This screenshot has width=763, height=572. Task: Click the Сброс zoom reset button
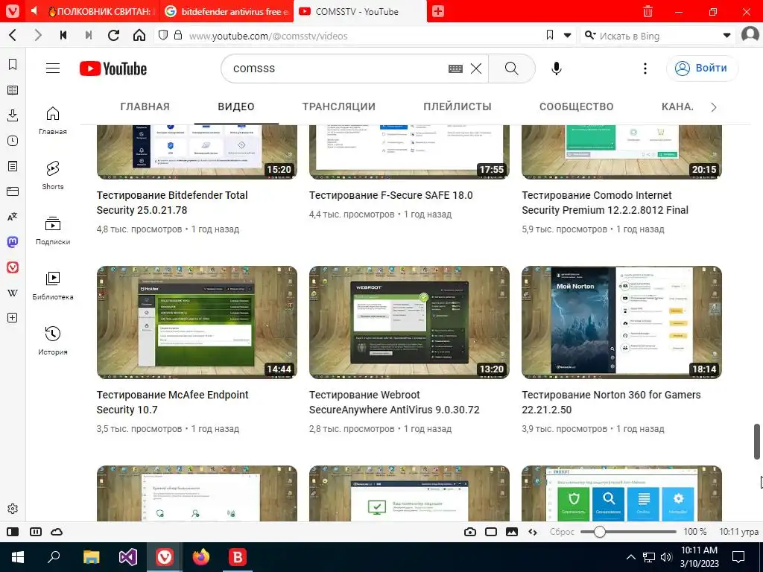[x=562, y=532]
